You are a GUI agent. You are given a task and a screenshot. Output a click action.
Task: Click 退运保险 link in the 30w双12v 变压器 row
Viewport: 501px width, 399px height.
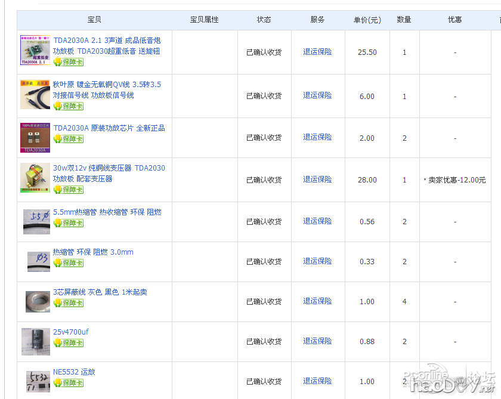point(317,180)
